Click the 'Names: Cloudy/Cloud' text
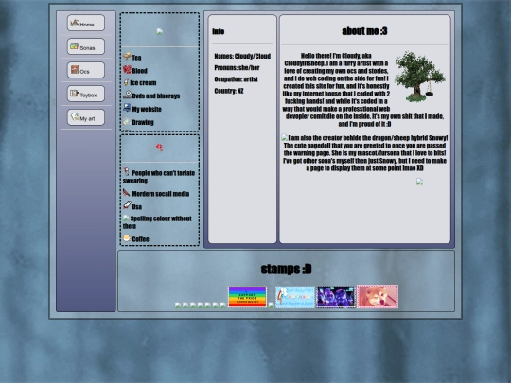The image size is (511, 383). [242, 56]
